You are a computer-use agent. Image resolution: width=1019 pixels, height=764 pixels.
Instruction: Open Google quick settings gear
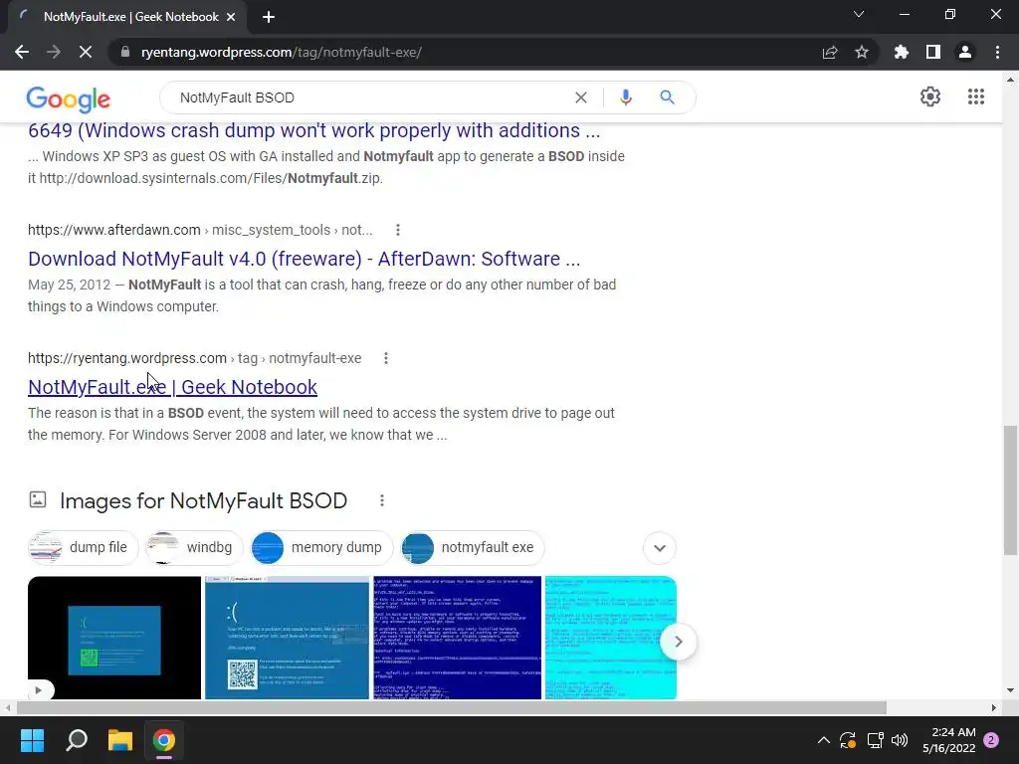(930, 96)
